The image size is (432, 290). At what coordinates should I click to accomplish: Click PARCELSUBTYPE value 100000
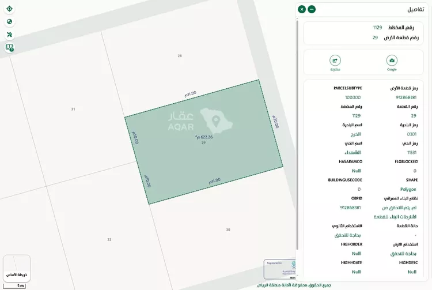point(353,97)
